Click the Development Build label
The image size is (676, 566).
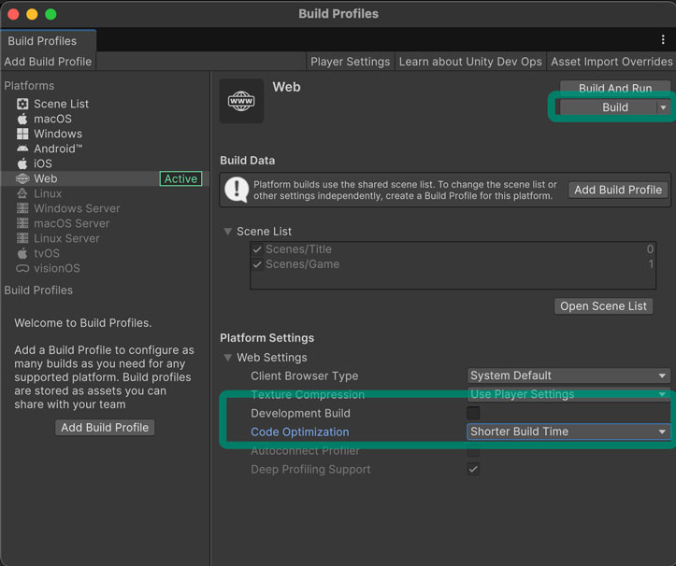coord(300,413)
